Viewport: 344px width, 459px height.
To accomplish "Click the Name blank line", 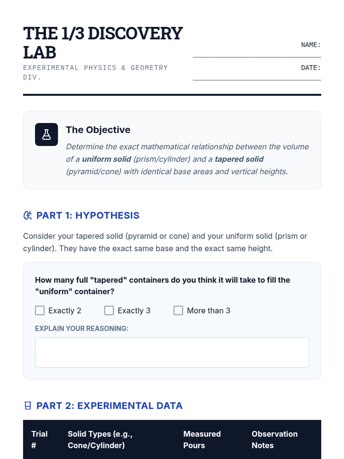I will click(257, 53).
